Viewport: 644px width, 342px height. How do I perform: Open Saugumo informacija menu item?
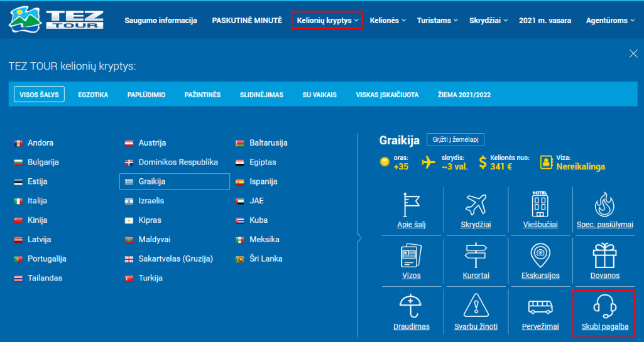[161, 20]
